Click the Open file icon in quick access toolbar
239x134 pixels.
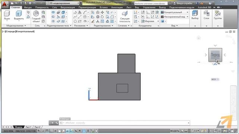click(16, 3)
